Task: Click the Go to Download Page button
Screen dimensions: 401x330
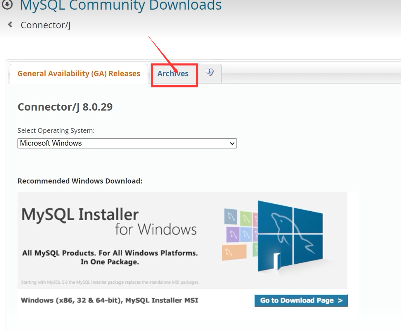Action: pyautogui.click(x=301, y=300)
